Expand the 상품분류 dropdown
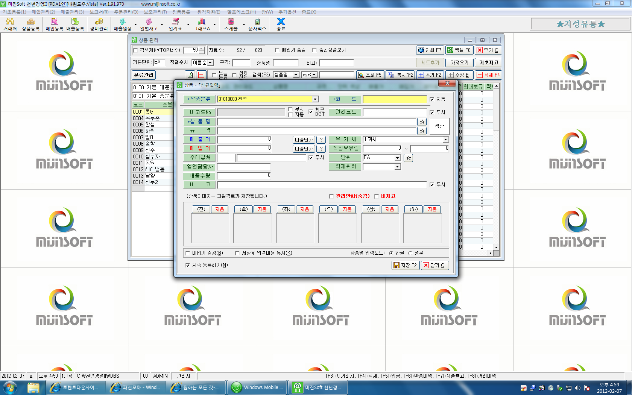 coord(315,99)
